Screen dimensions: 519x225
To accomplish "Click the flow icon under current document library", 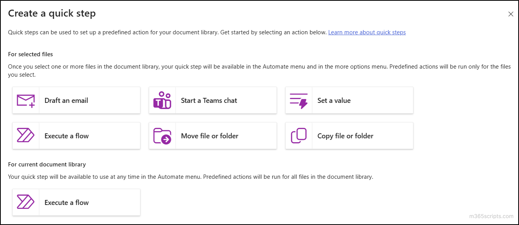I will [26, 202].
